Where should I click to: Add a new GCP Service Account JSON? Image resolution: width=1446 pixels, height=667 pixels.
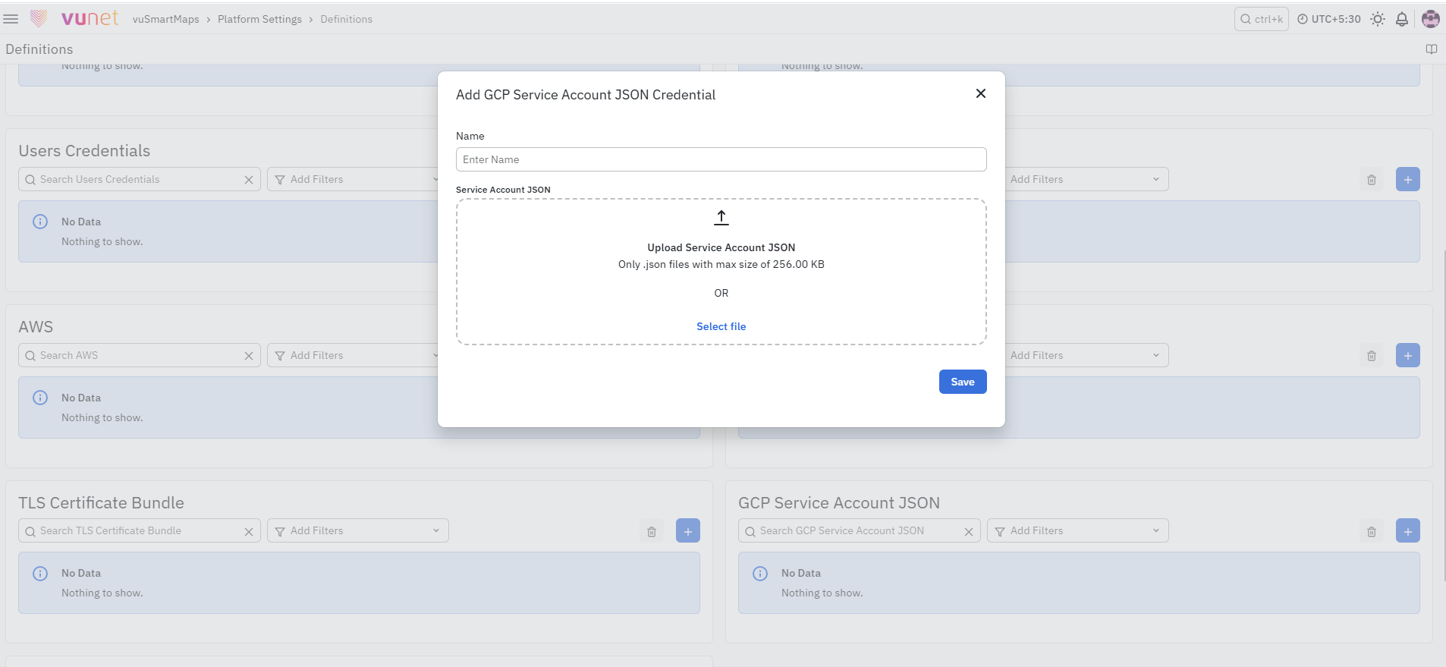(1408, 531)
